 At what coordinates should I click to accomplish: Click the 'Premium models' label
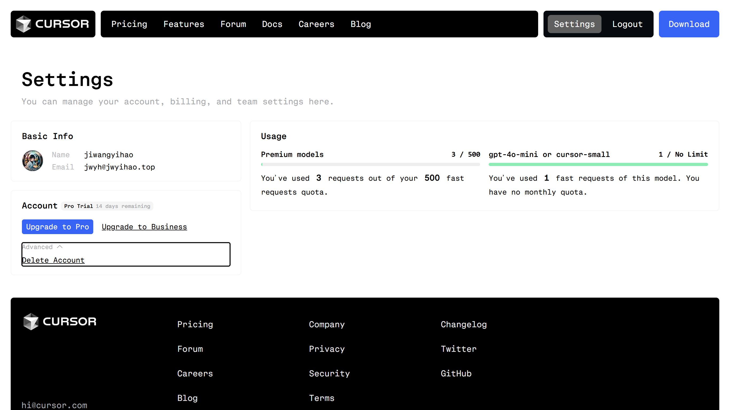(292, 154)
